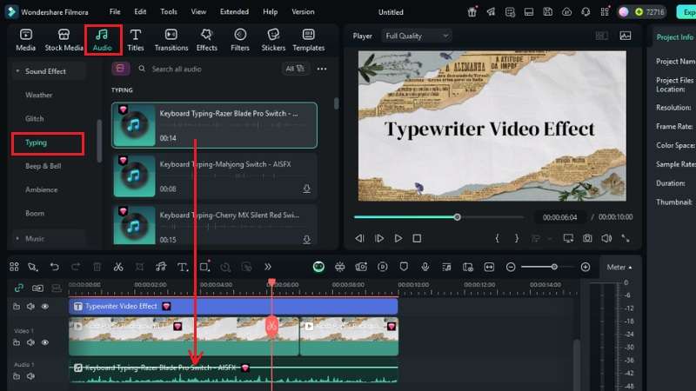
Task: Open audio tools in timeline toolbar
Action: tap(161, 267)
